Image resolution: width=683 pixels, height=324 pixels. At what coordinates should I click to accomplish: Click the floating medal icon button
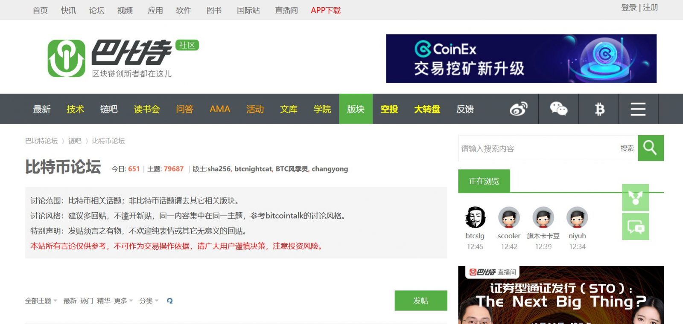point(635,197)
